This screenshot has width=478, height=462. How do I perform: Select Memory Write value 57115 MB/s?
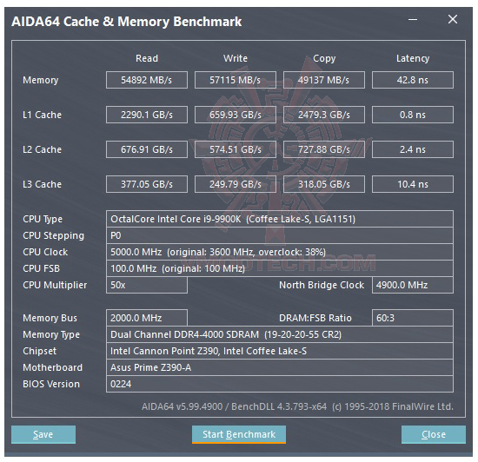(x=236, y=80)
